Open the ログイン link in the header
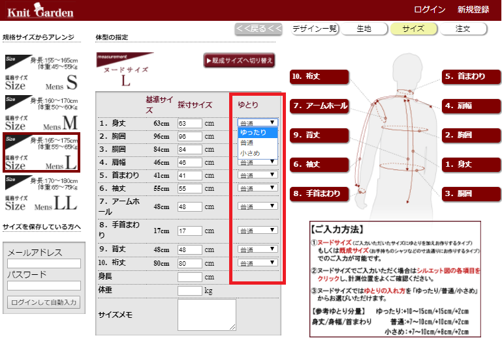Screen dimensions: 502x340 pos(430,10)
